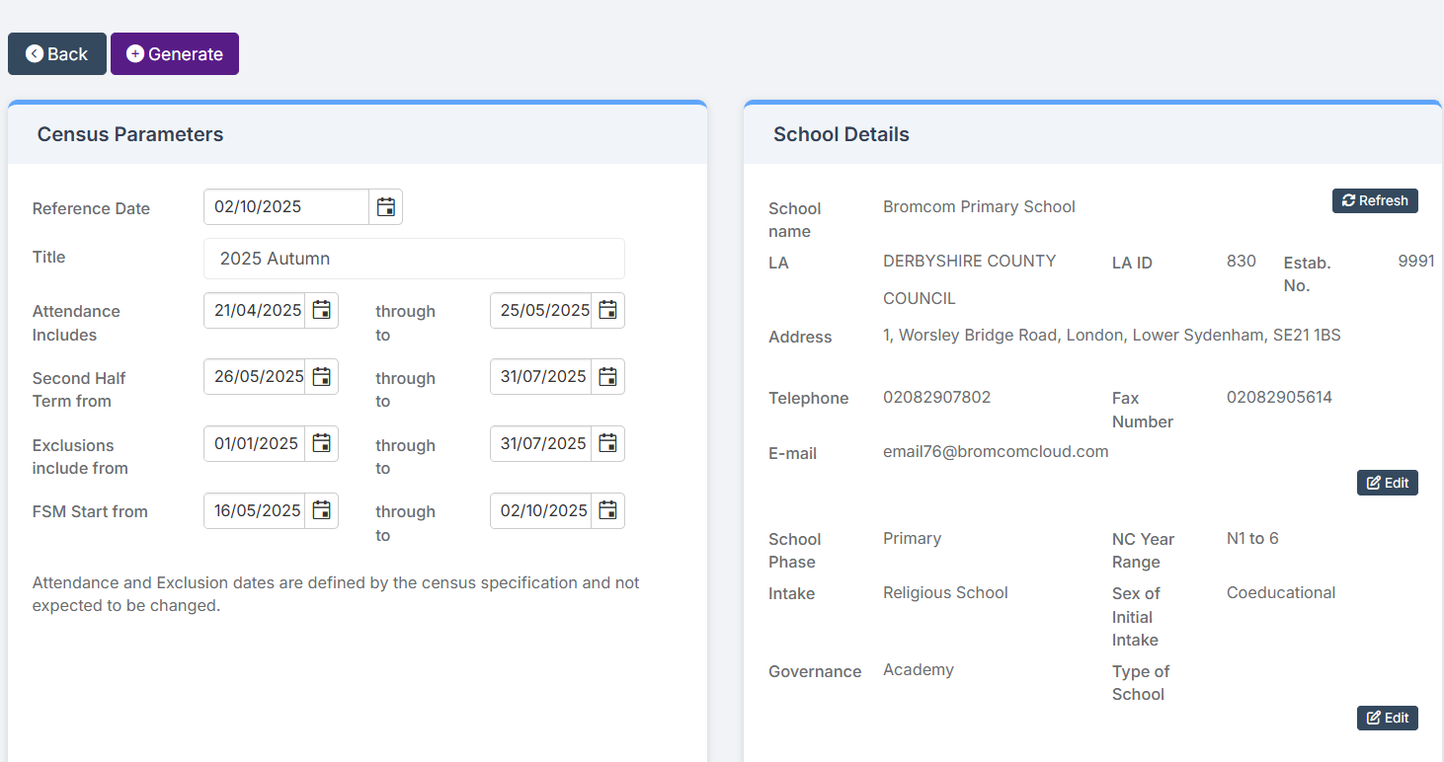Refresh the school details
Screen dimensions: 1444x762
coord(1375,201)
